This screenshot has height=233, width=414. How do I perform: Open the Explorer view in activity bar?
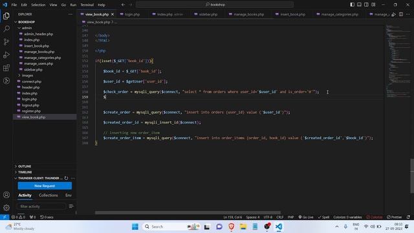6,16
